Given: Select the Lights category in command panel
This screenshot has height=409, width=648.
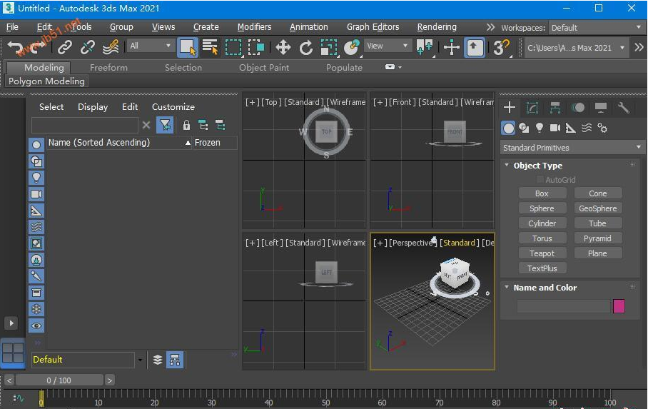Looking at the screenshot, I should pyautogui.click(x=540, y=128).
